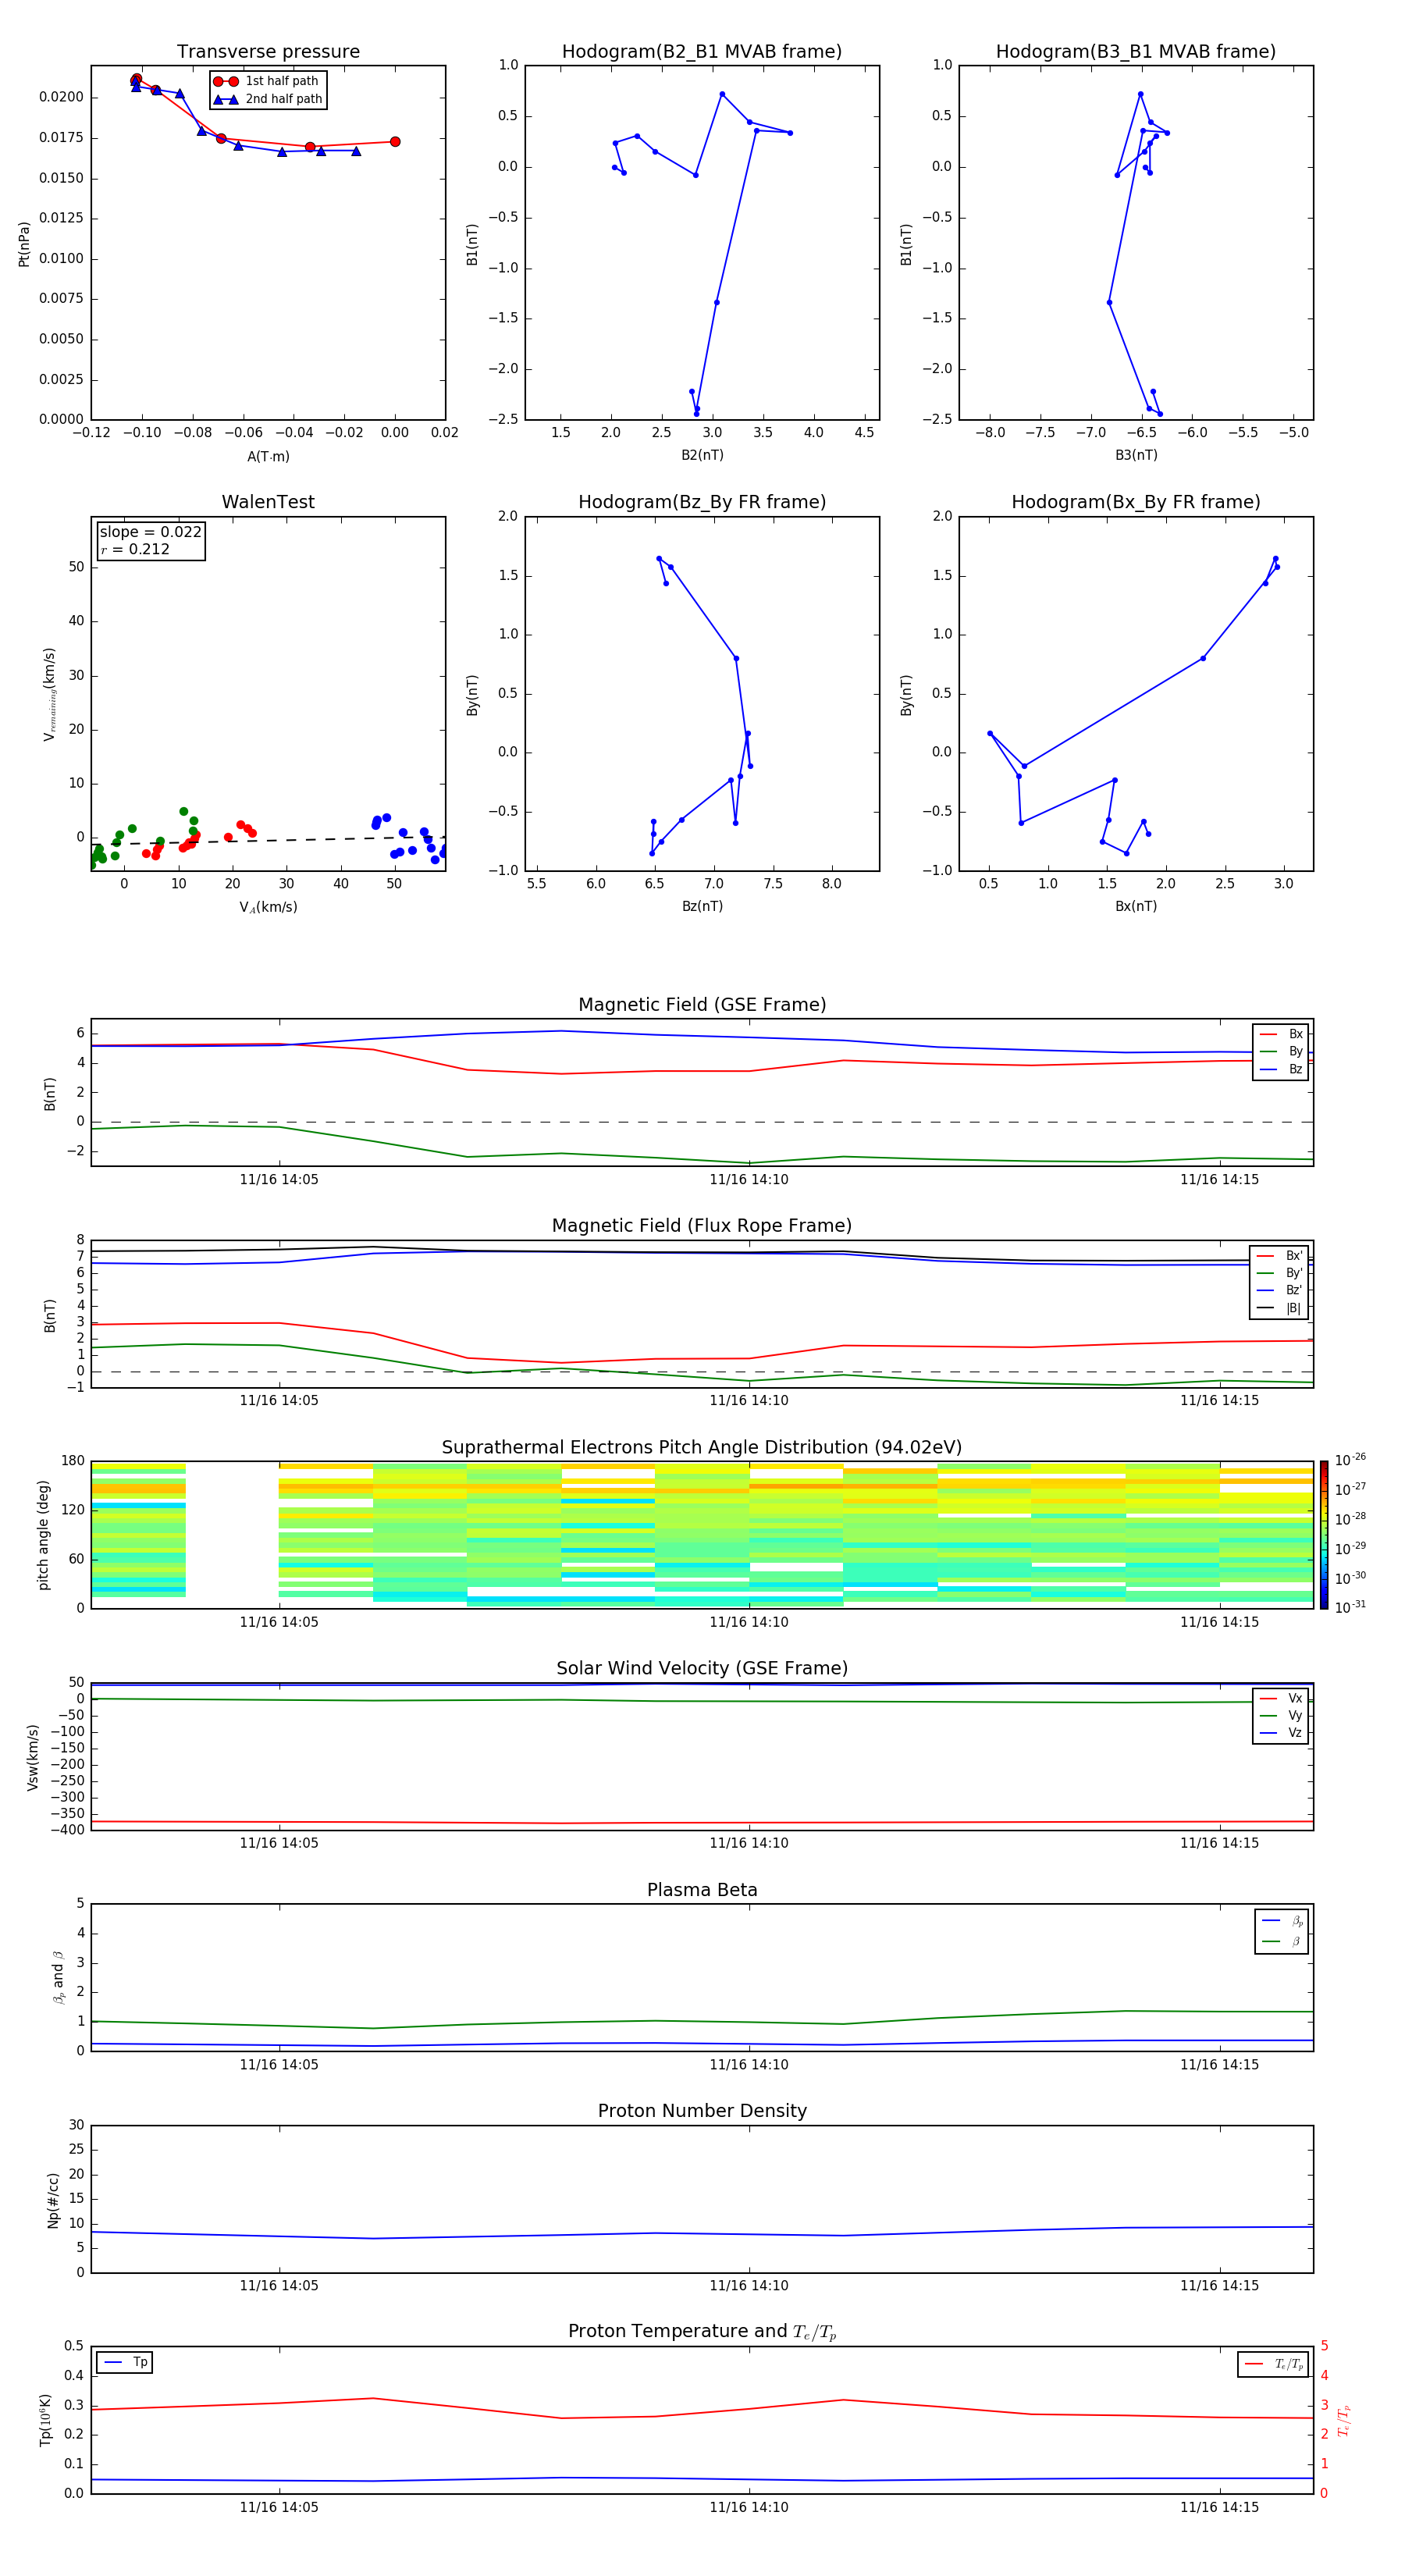Click the pitch angle color bar

pos(1323,1535)
